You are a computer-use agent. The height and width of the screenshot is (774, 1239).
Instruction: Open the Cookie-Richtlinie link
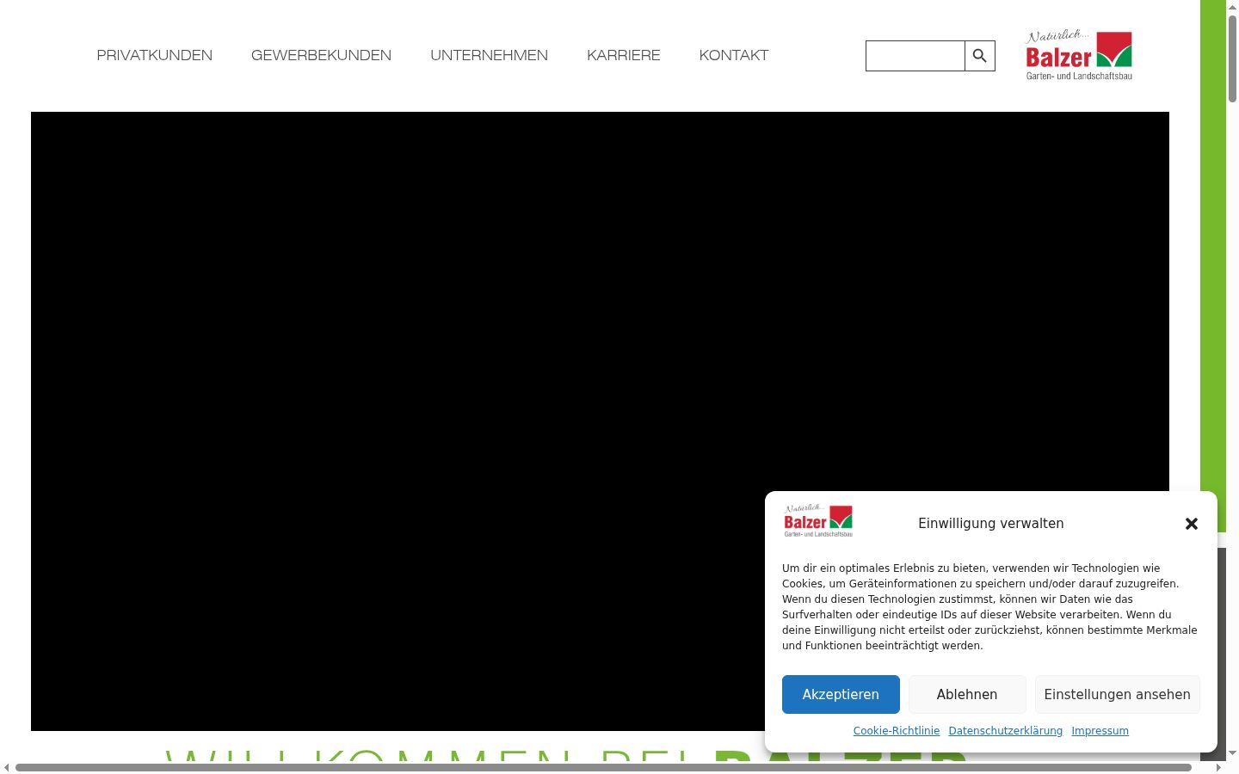click(x=897, y=731)
